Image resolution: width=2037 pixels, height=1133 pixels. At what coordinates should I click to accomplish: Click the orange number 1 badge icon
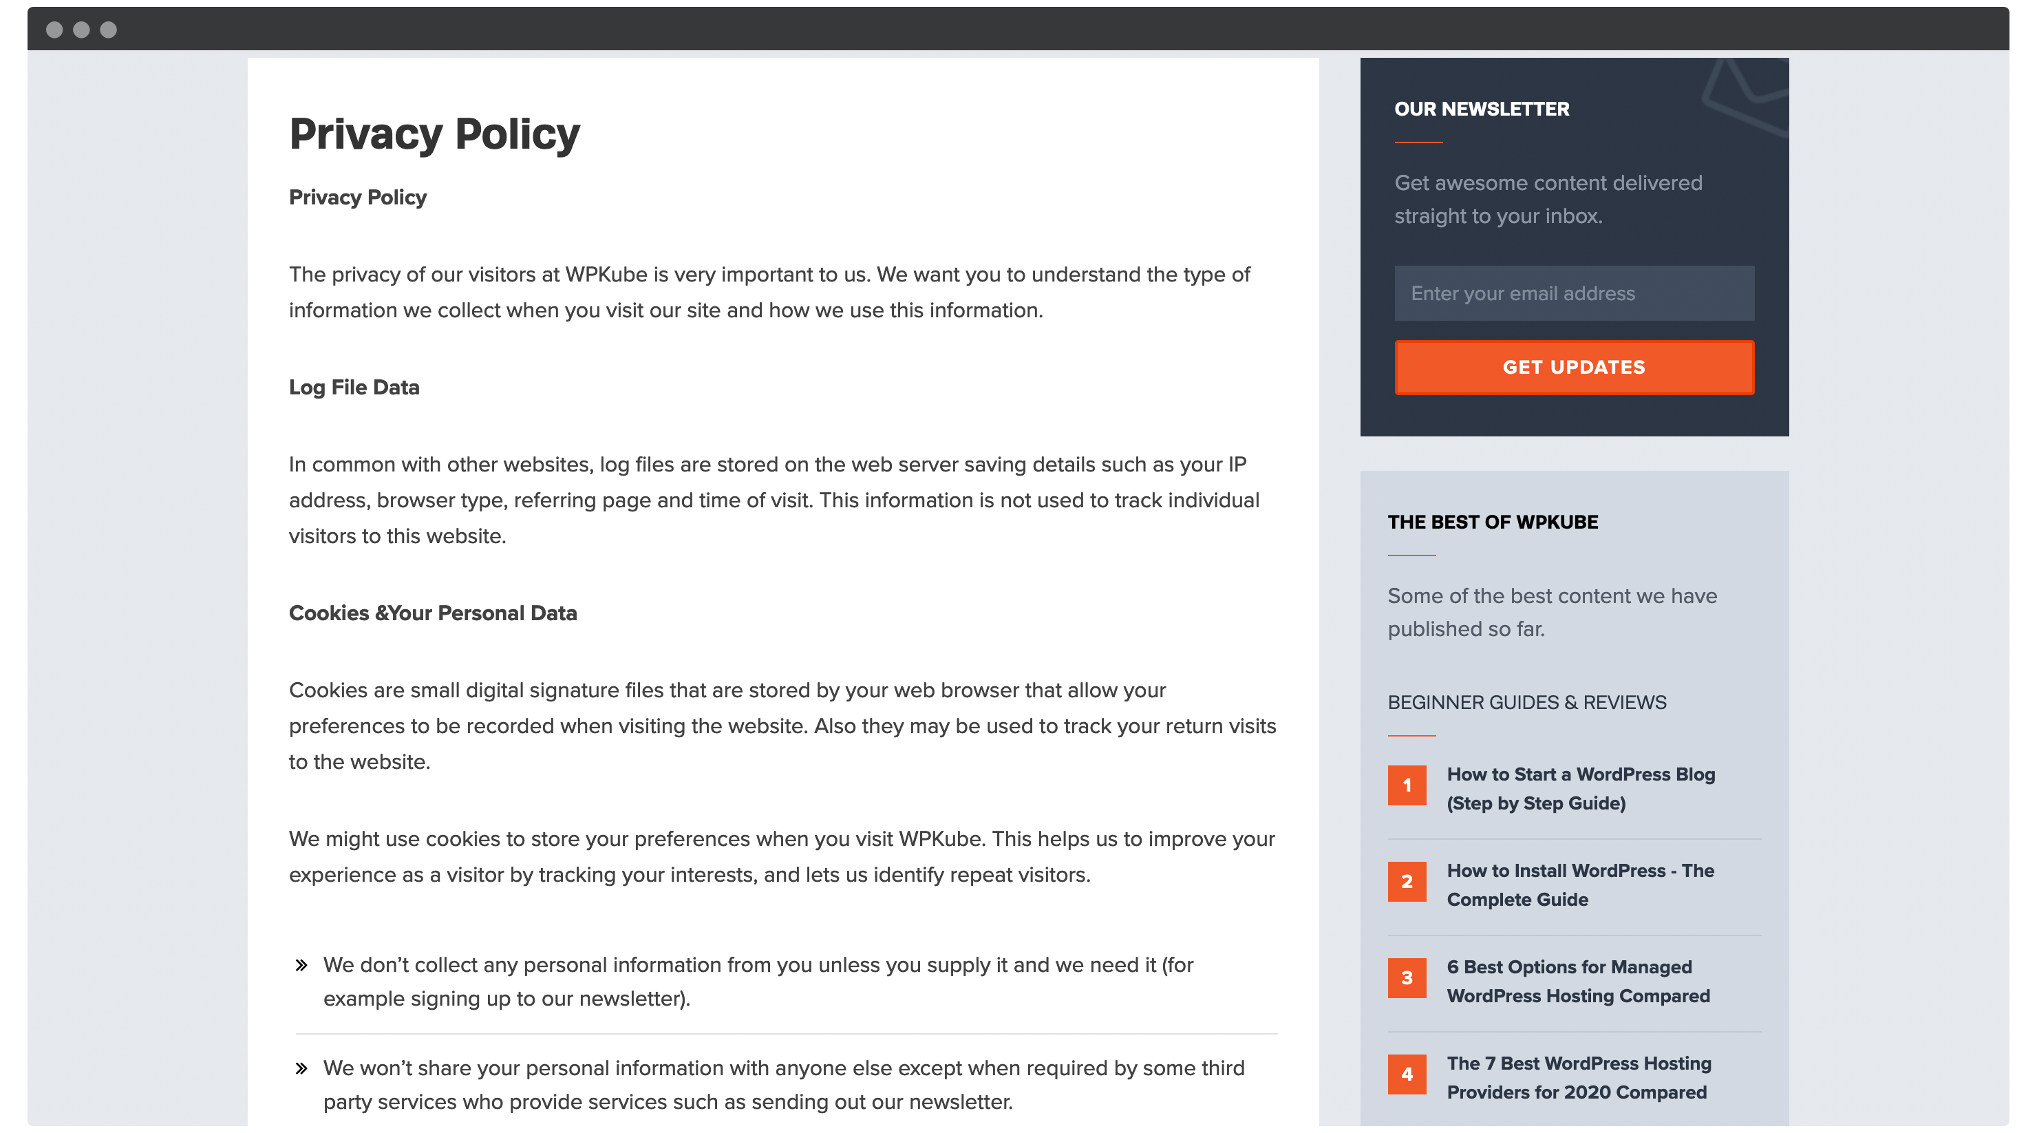pos(1407,785)
